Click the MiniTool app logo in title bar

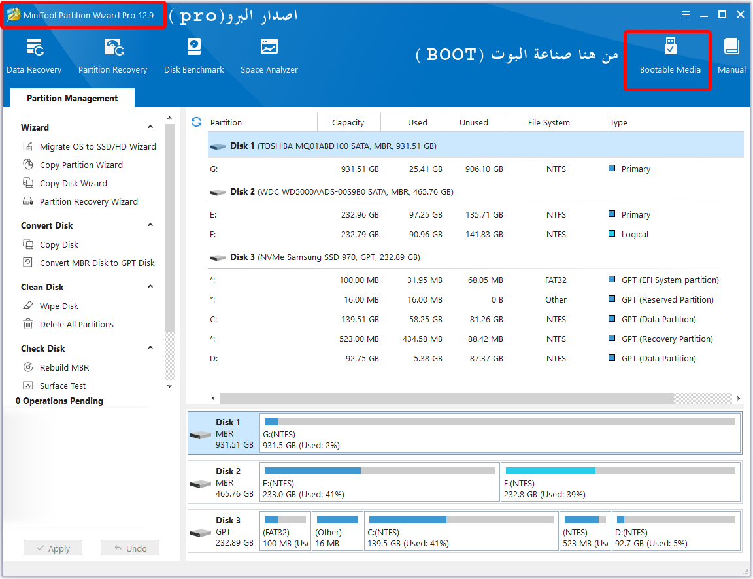[14, 15]
